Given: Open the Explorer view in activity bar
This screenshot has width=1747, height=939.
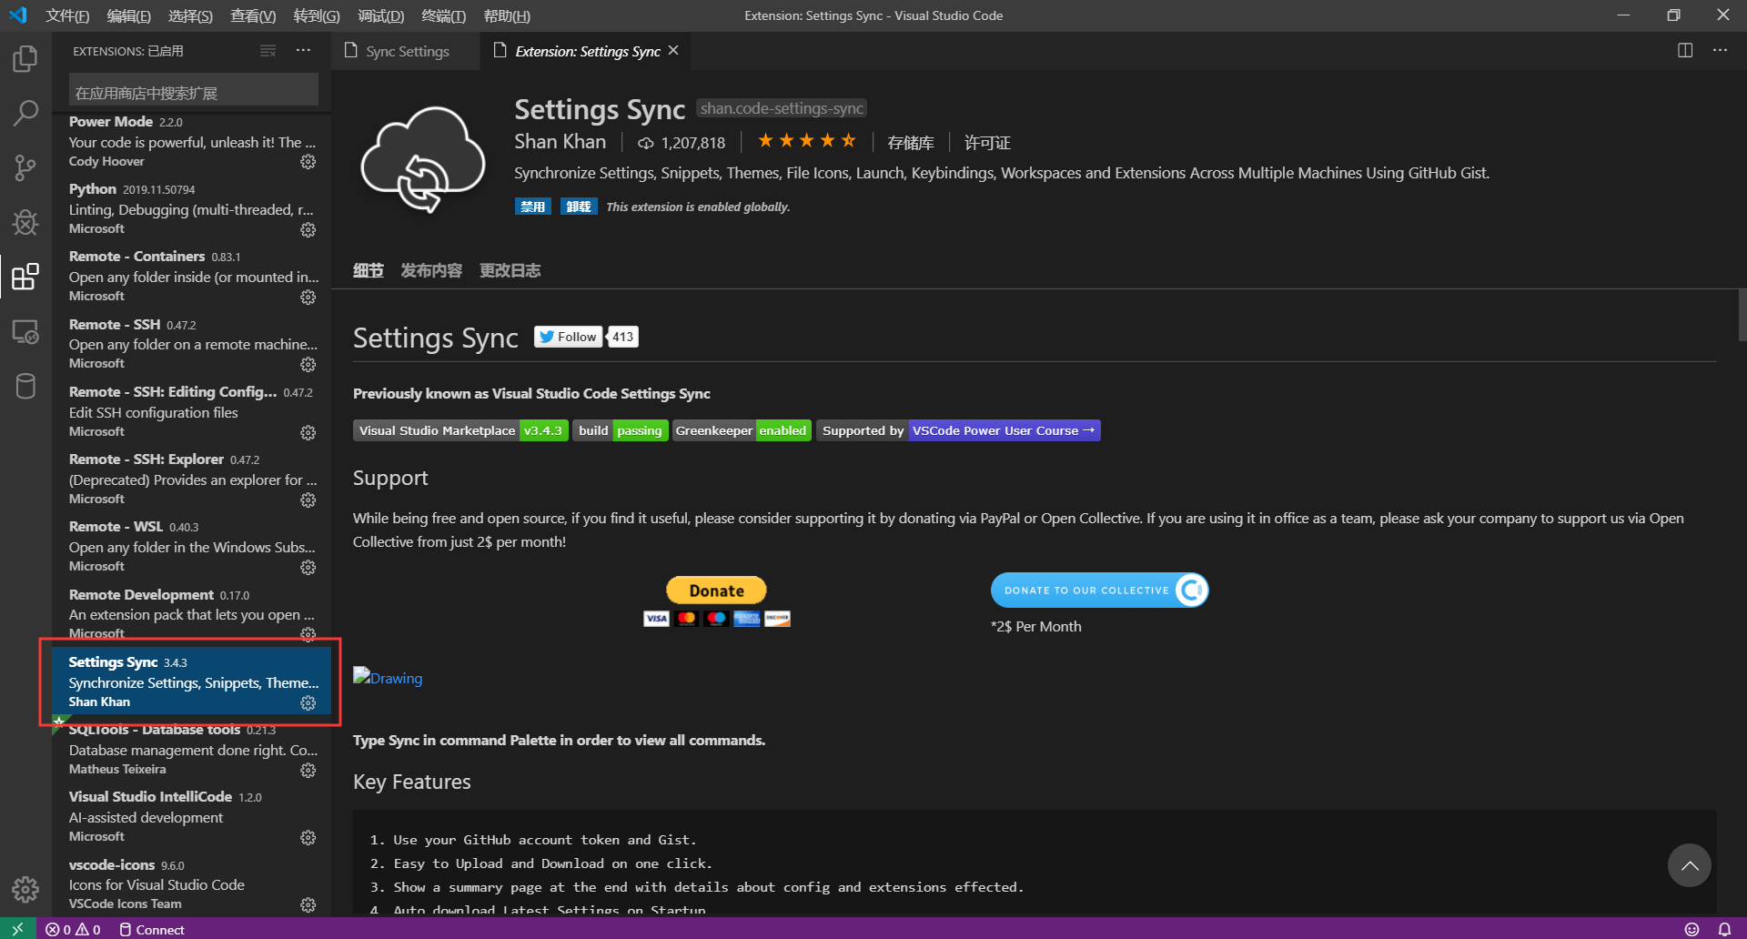Looking at the screenshot, I should pos(25,59).
